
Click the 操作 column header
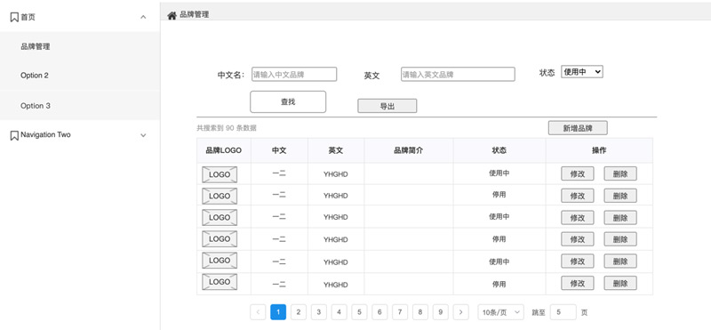pos(599,150)
